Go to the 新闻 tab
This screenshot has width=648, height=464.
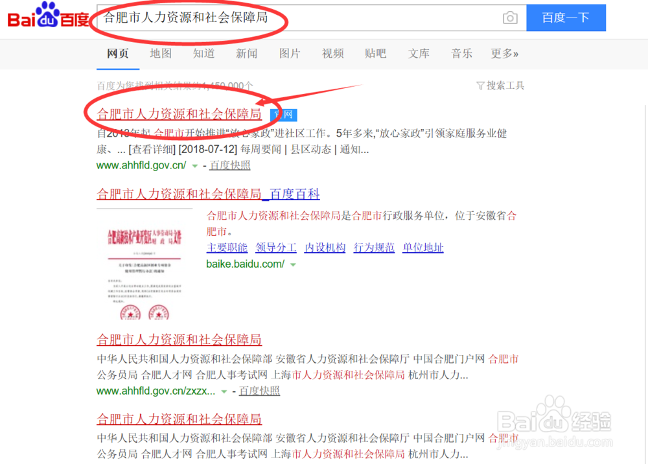click(247, 54)
